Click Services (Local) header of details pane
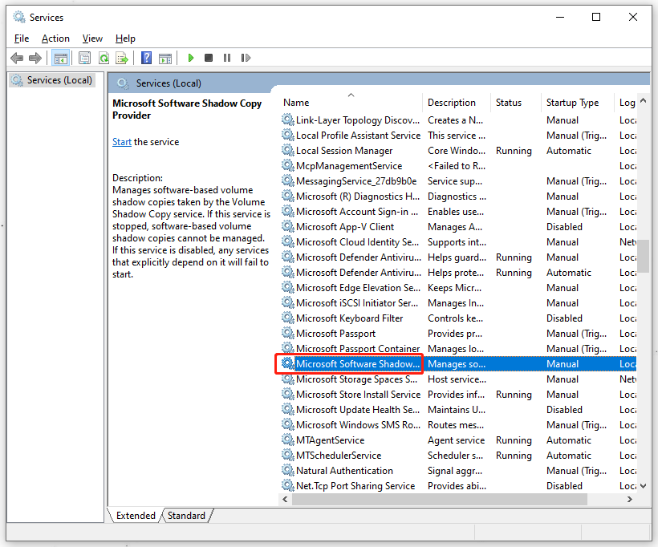 click(x=169, y=83)
